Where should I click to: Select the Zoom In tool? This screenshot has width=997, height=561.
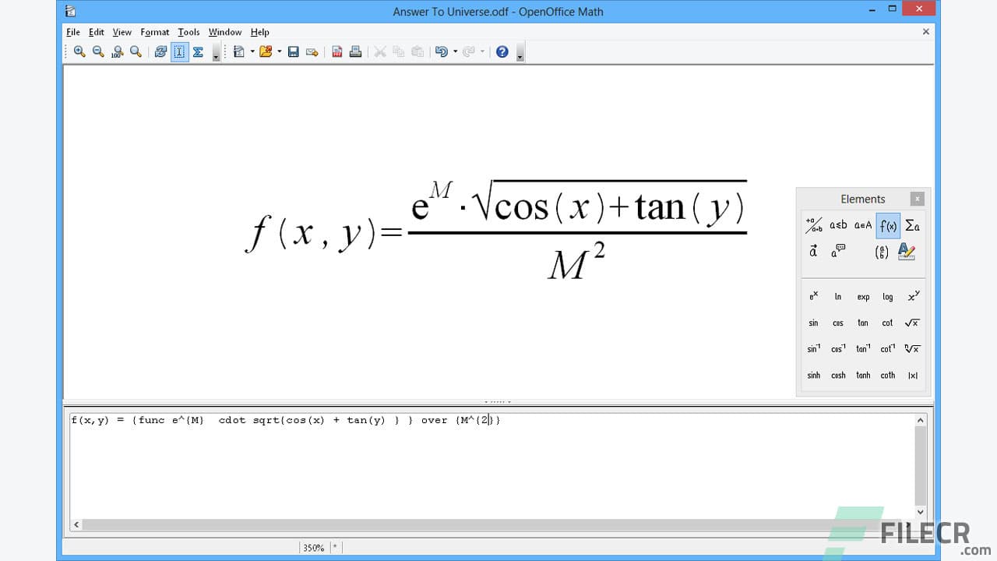[x=79, y=51]
